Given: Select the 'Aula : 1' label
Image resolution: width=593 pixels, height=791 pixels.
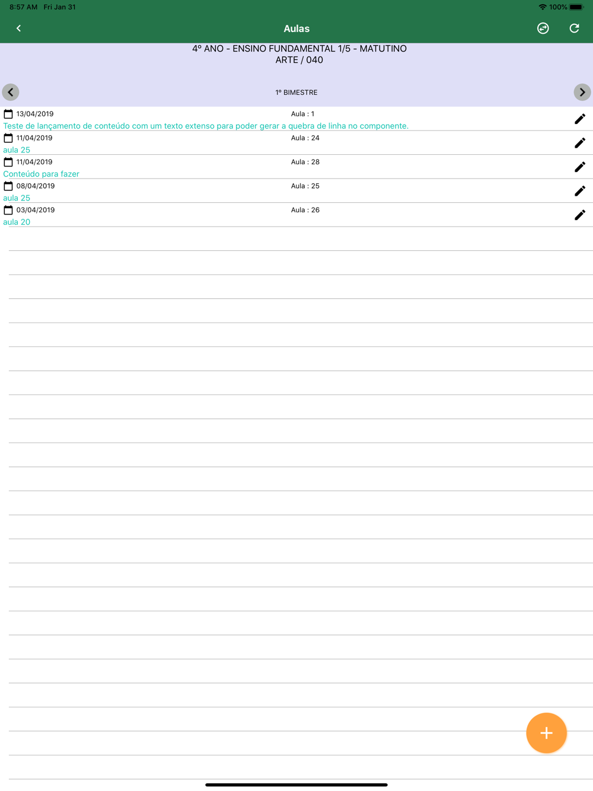Looking at the screenshot, I should coord(303,114).
